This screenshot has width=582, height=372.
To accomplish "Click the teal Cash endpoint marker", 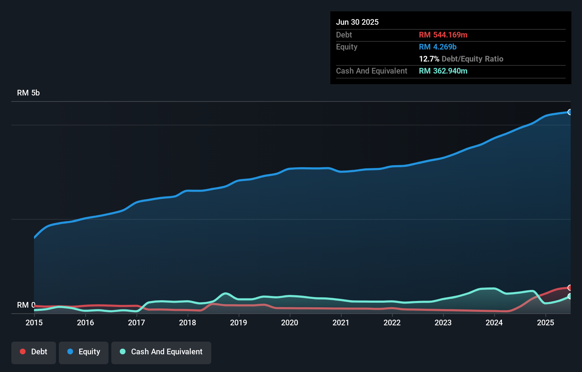I will (x=570, y=296).
